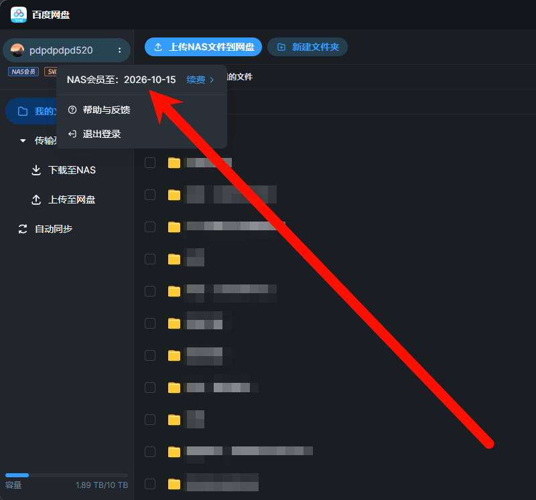Screen dimensions: 536x500
Task: Click the chevron next to 续费
Action: click(x=212, y=80)
